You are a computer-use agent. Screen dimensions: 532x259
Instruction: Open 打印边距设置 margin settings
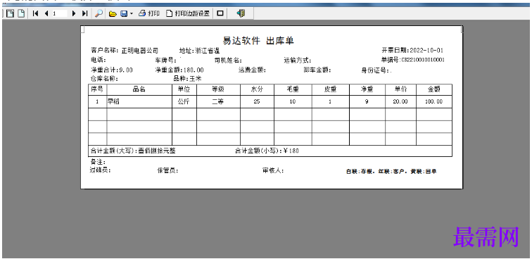(x=188, y=13)
